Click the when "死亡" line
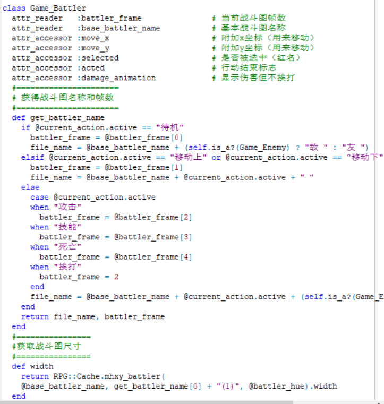 (56, 247)
